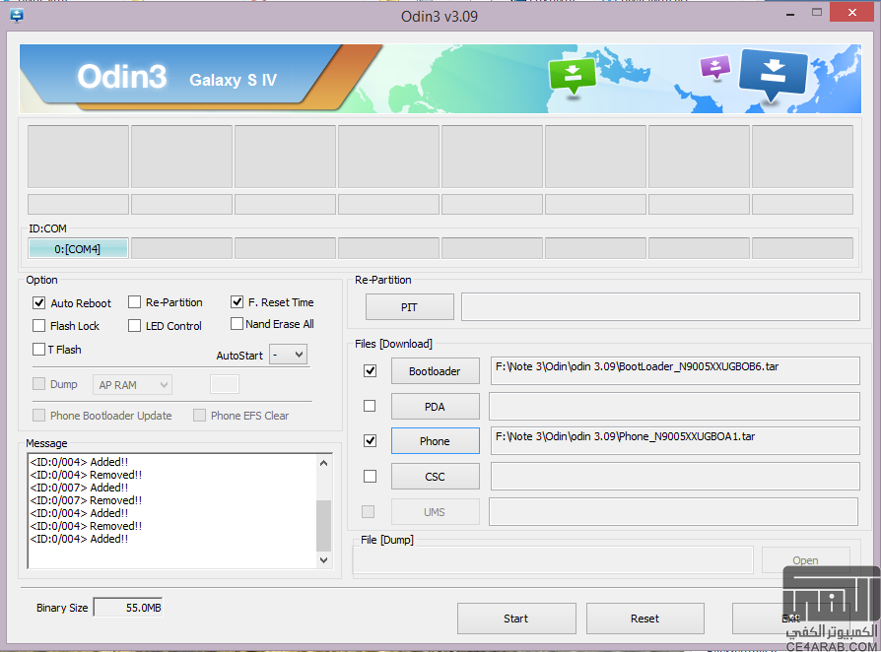Click the large blue download icon in banner

773,75
